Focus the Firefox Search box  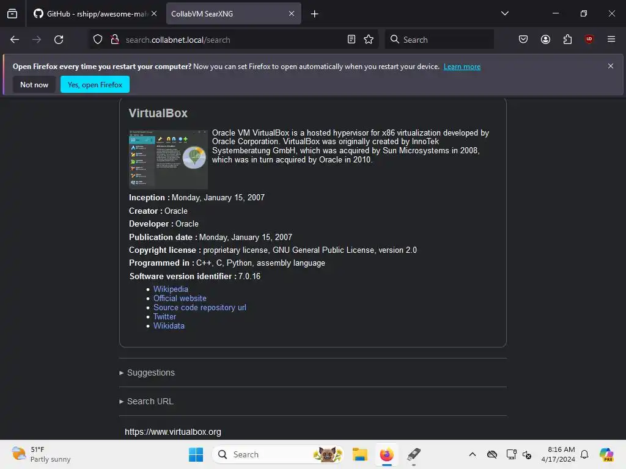click(439, 40)
